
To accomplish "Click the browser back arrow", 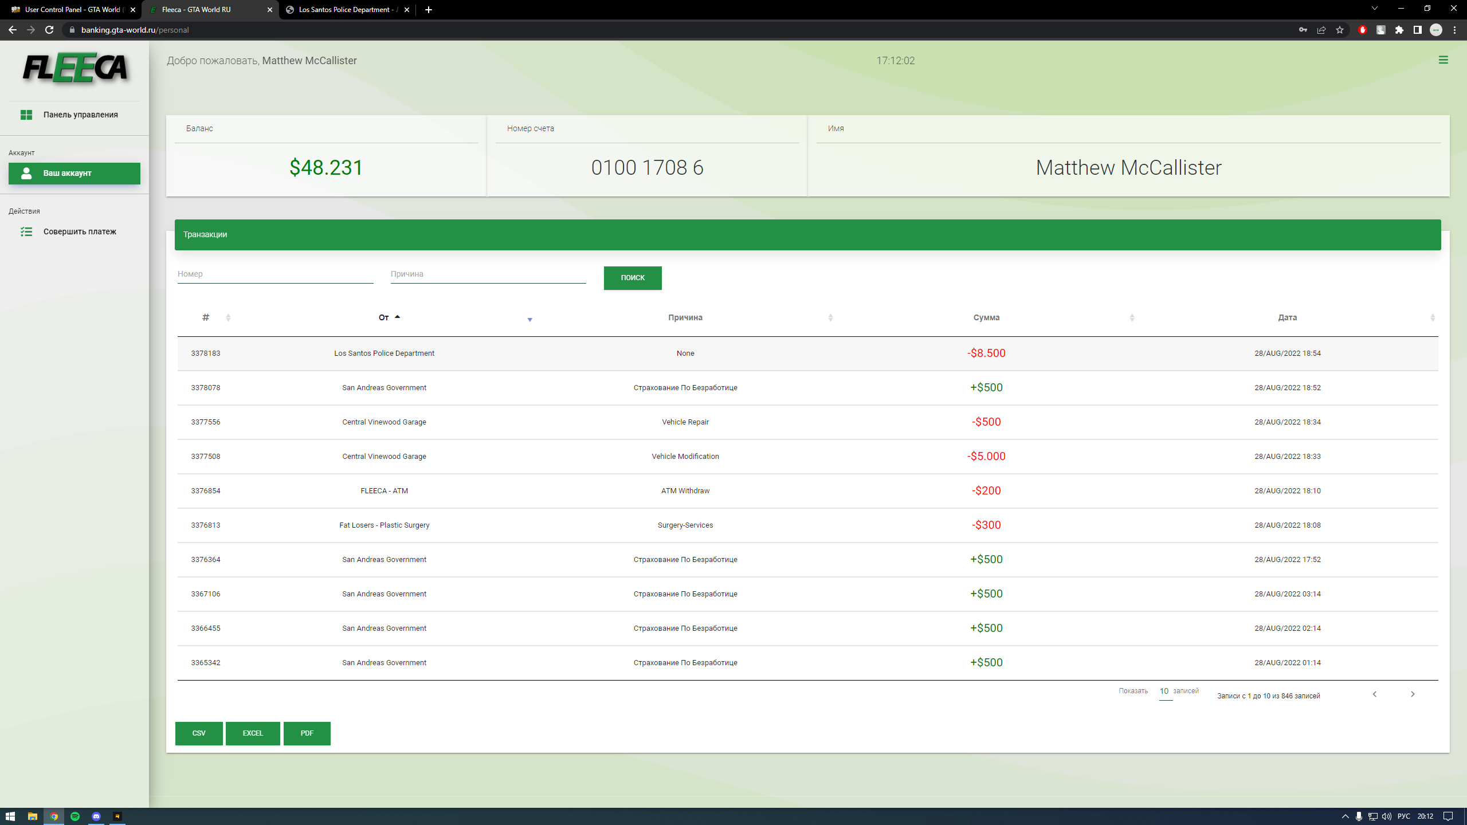I will click(13, 30).
